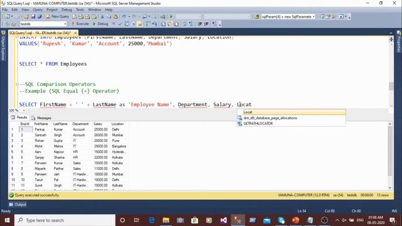Open OBS Studio from taskbar
The image size is (402, 226).
tap(324, 220)
